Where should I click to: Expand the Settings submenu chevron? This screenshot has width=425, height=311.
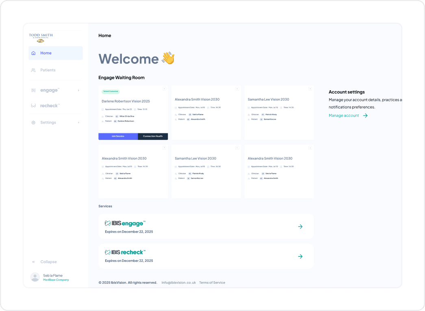[x=78, y=122]
